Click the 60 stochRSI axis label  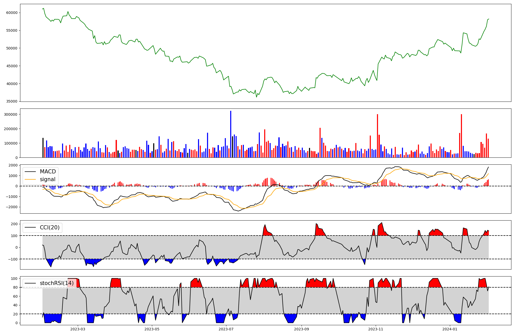click(x=15, y=296)
